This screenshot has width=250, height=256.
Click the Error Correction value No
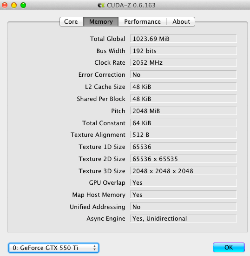click(184, 74)
